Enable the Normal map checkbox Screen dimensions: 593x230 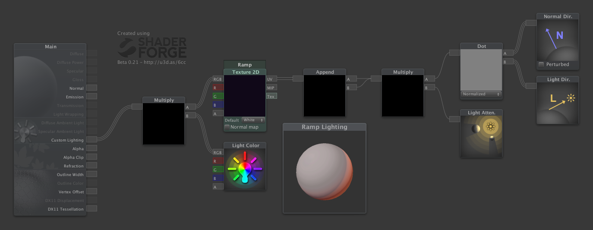227,127
